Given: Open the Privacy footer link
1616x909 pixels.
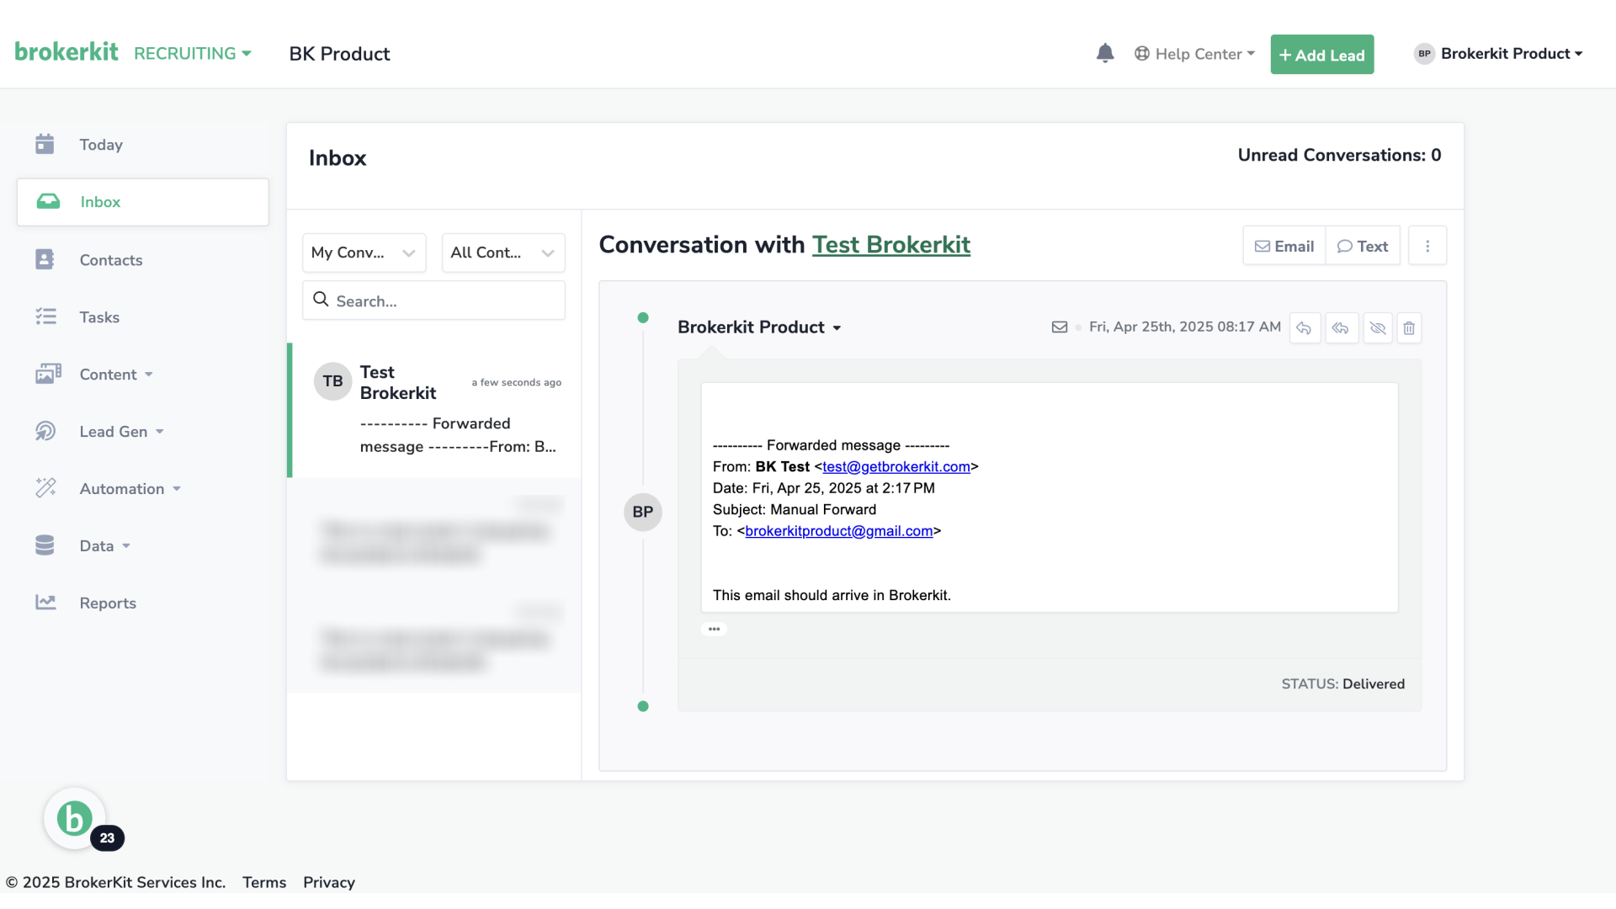Looking at the screenshot, I should coord(329,882).
